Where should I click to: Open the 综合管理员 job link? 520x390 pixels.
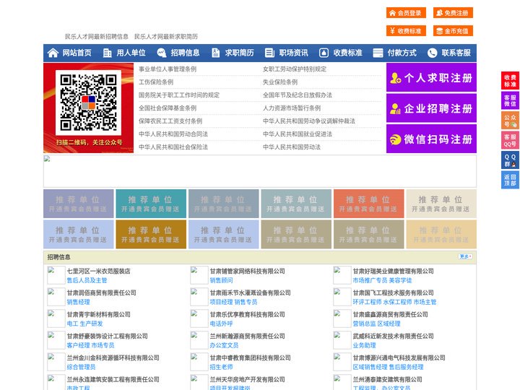[81, 367]
